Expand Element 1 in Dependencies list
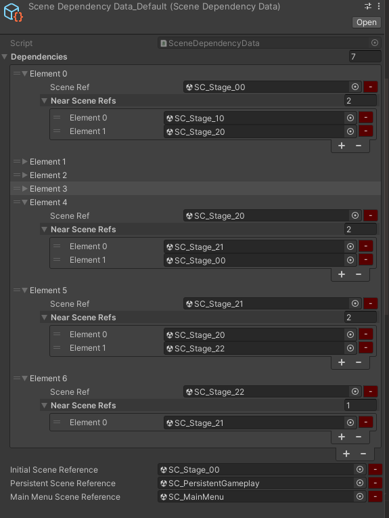The width and height of the screenshot is (389, 518). click(x=25, y=162)
